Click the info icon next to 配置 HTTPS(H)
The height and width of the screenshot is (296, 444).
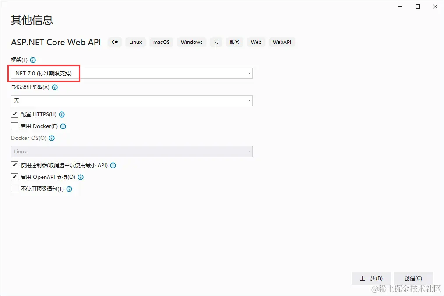[62, 114]
